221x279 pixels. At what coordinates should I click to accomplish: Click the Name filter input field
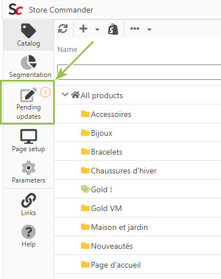click(139, 72)
